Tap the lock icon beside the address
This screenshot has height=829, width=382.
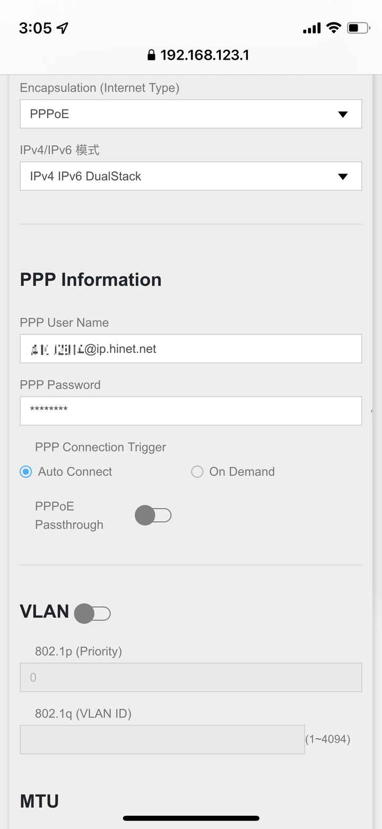(x=152, y=55)
